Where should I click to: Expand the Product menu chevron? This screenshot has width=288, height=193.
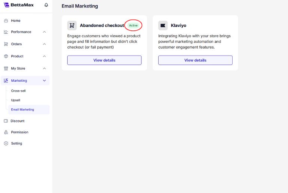pos(45,56)
